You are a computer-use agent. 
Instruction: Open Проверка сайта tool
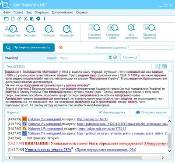point(113,32)
